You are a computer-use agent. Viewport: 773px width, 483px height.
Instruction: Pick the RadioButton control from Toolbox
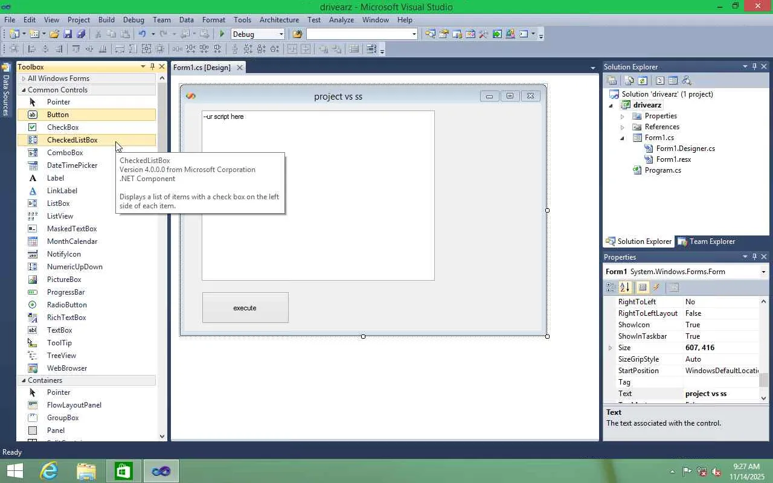pos(86,305)
